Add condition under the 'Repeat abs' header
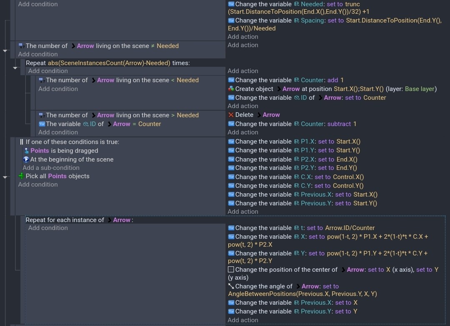The image size is (450, 326). pyautogui.click(x=48, y=71)
